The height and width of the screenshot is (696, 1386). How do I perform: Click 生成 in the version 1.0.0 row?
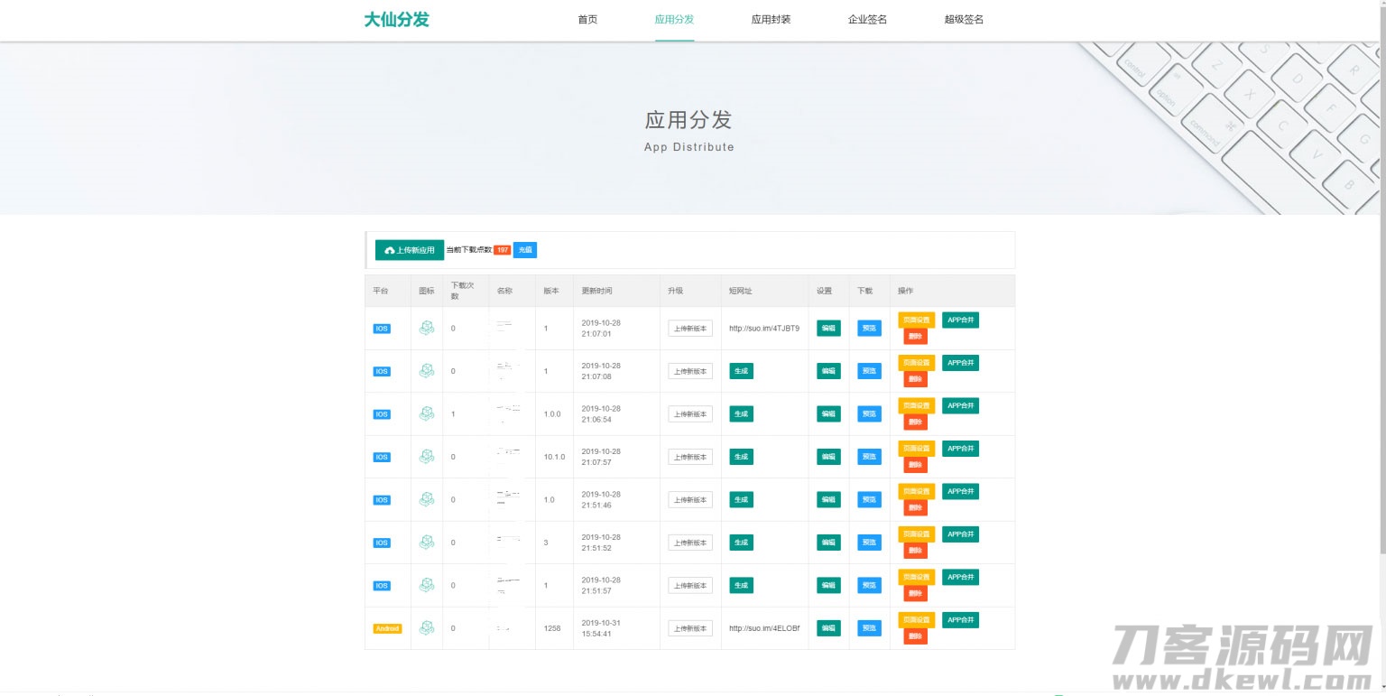click(741, 413)
